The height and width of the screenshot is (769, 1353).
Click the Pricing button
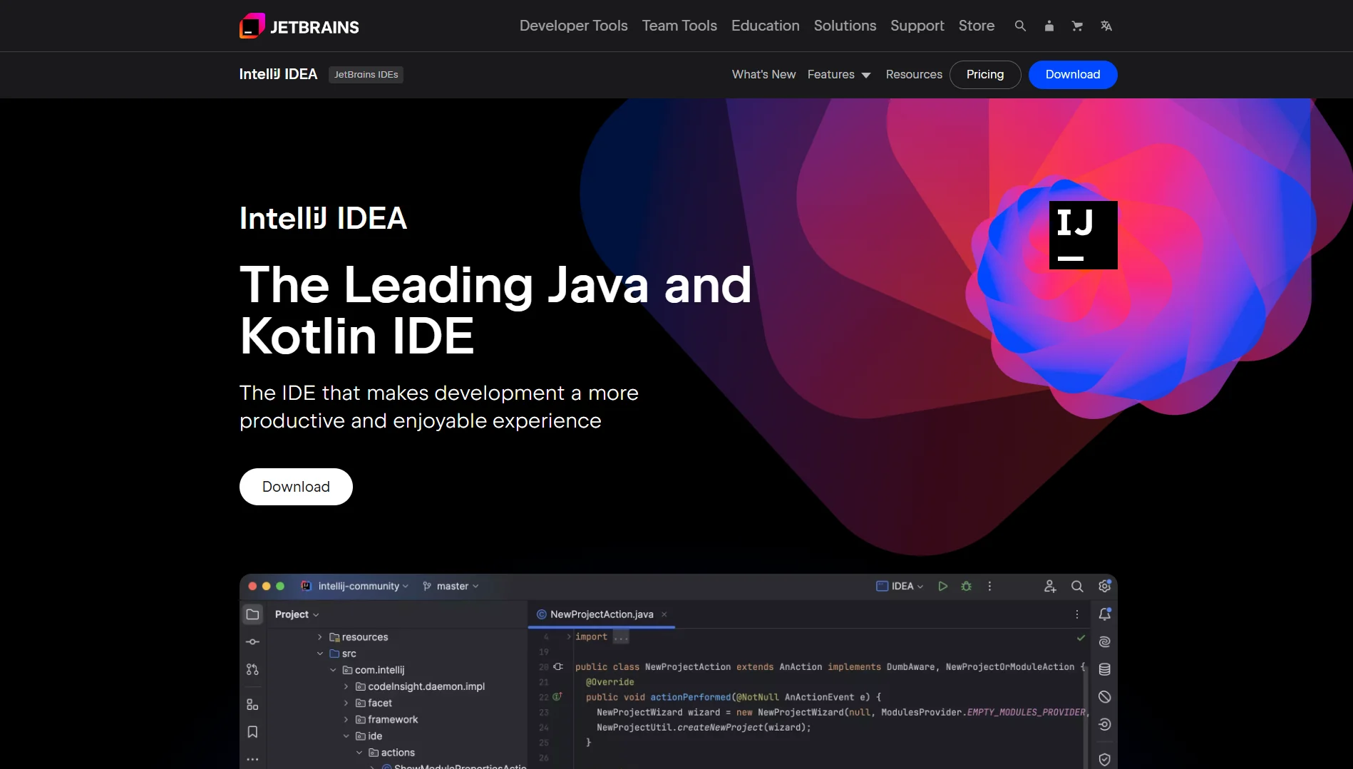(x=984, y=74)
